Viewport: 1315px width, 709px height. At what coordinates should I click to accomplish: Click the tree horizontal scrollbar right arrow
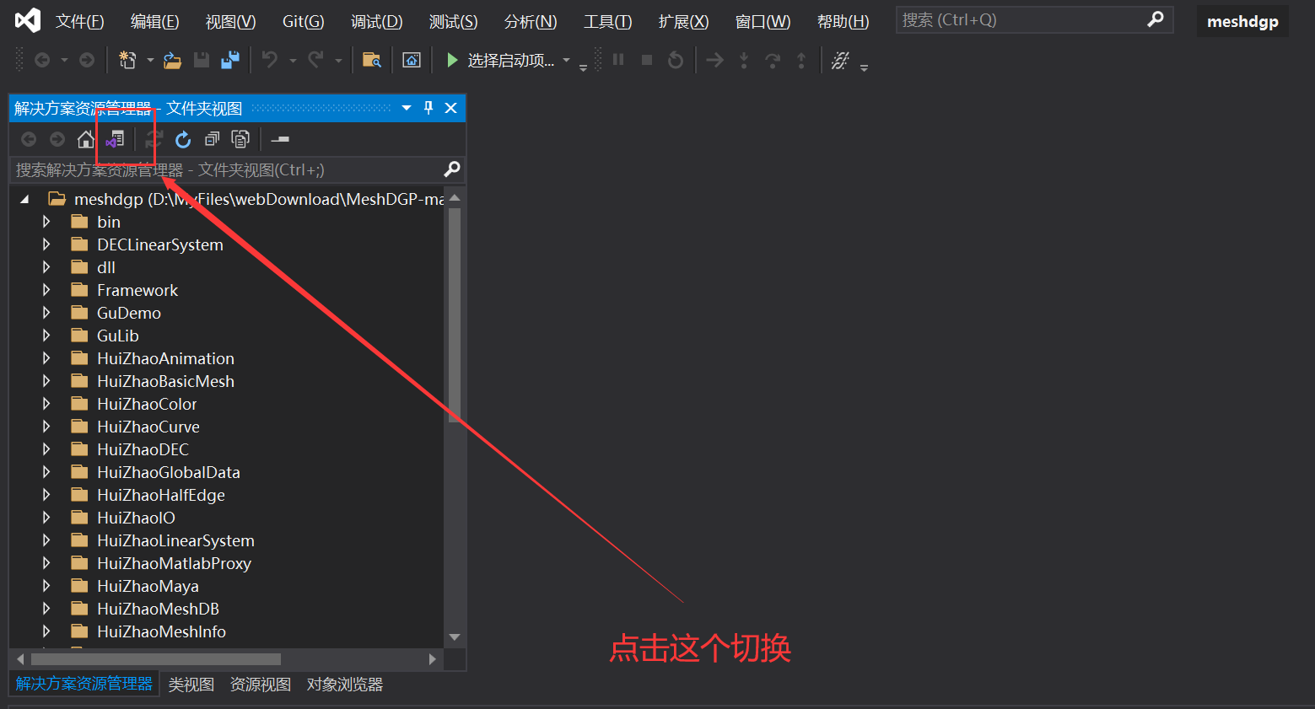(433, 659)
